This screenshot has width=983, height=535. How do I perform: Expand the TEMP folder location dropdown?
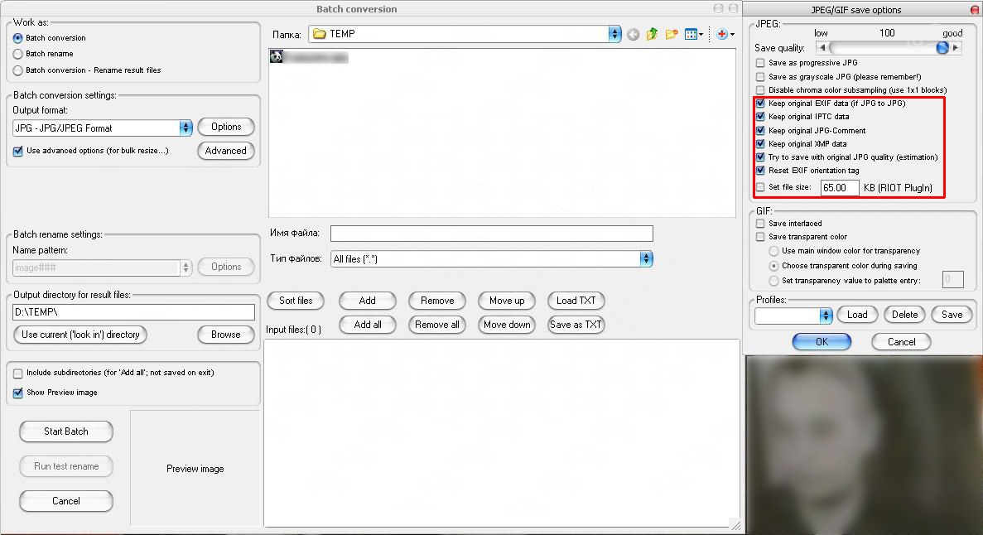614,34
